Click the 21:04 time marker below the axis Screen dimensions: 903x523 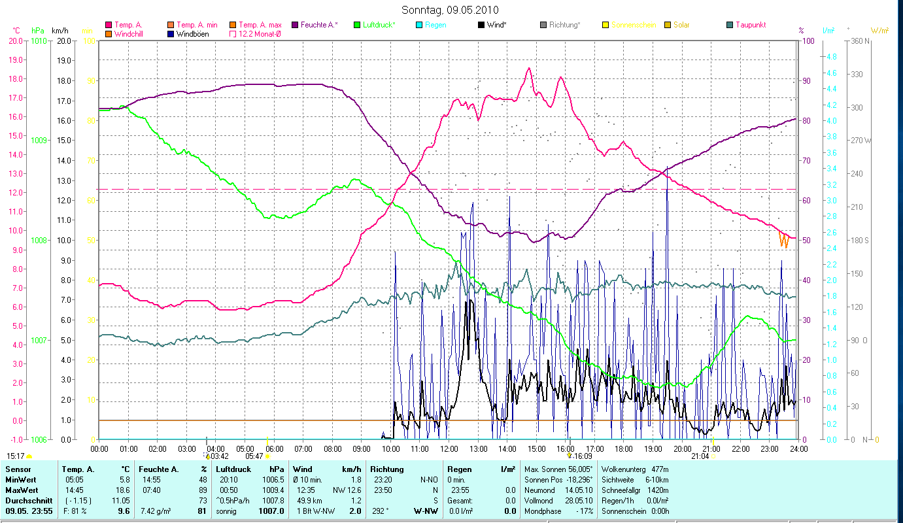pos(700,456)
